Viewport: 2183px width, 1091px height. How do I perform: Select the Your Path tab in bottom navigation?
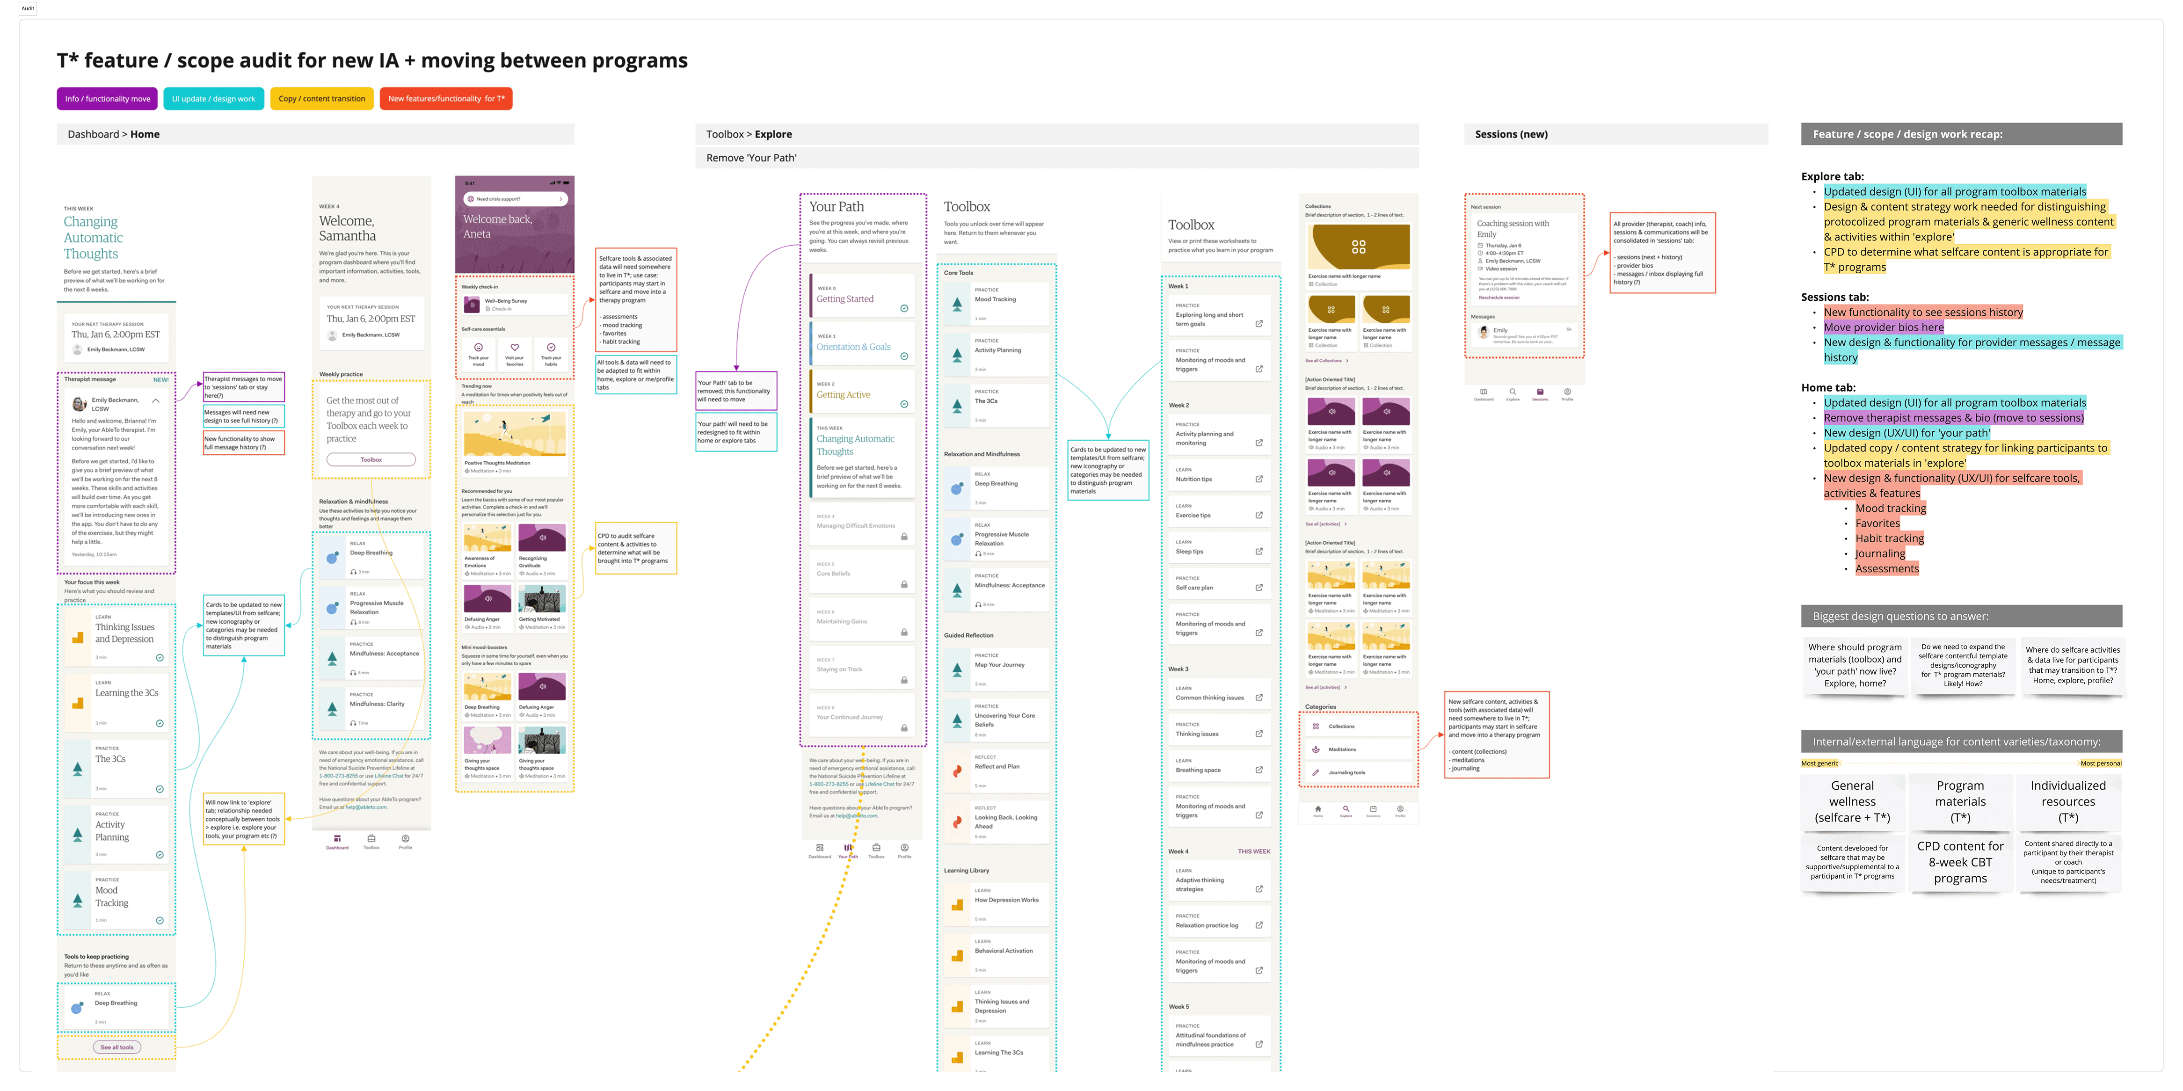click(x=848, y=851)
